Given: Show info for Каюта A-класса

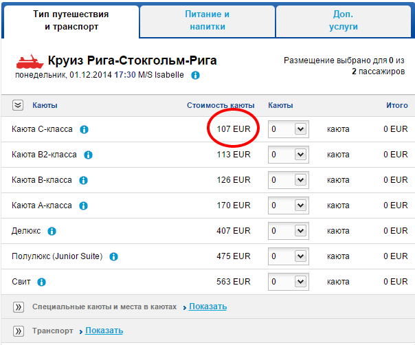Looking at the screenshot, I should point(84,205).
